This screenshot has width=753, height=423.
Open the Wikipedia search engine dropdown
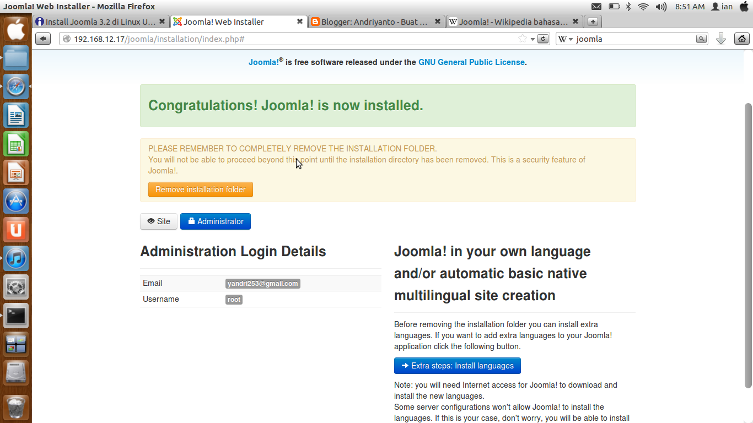[x=566, y=39]
